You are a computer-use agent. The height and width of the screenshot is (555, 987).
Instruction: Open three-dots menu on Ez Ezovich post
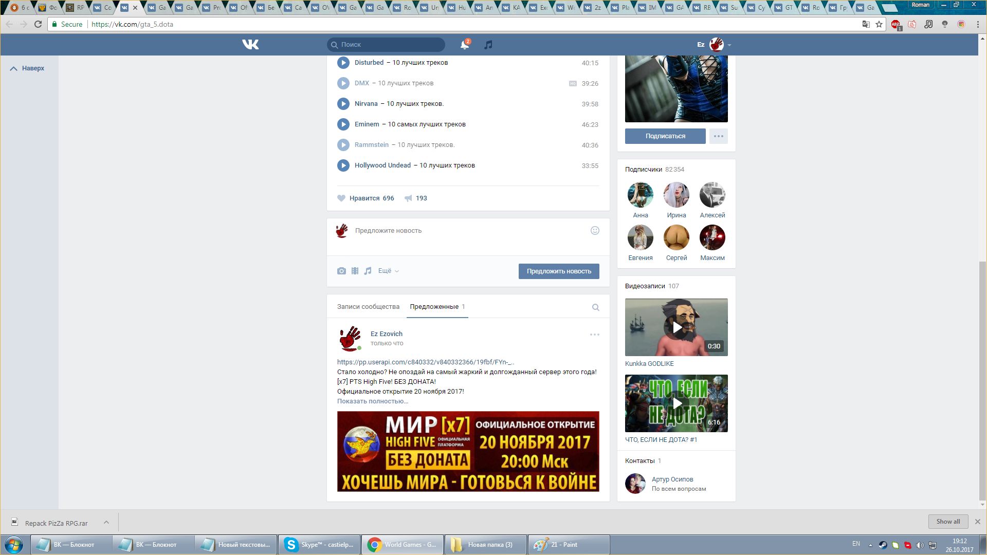pyautogui.click(x=594, y=335)
